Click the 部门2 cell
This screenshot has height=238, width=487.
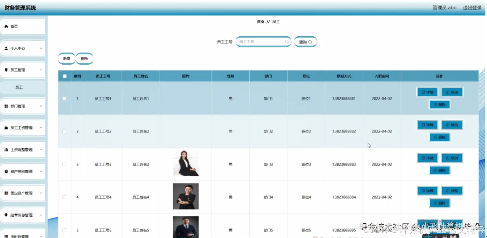[x=268, y=131]
